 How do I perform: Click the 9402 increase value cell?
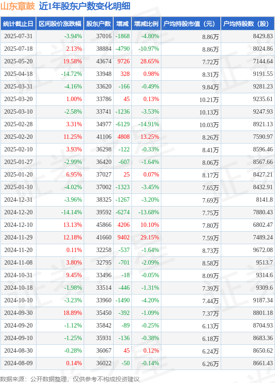click(x=124, y=237)
